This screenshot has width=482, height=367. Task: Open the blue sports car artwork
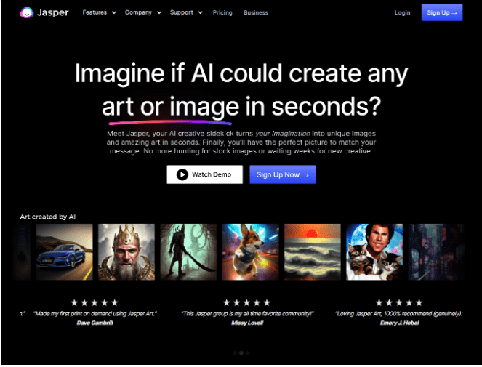coord(64,251)
